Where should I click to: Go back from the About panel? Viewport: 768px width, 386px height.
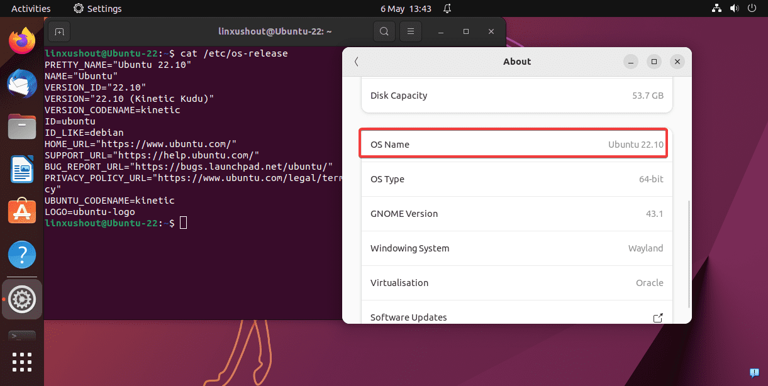357,62
